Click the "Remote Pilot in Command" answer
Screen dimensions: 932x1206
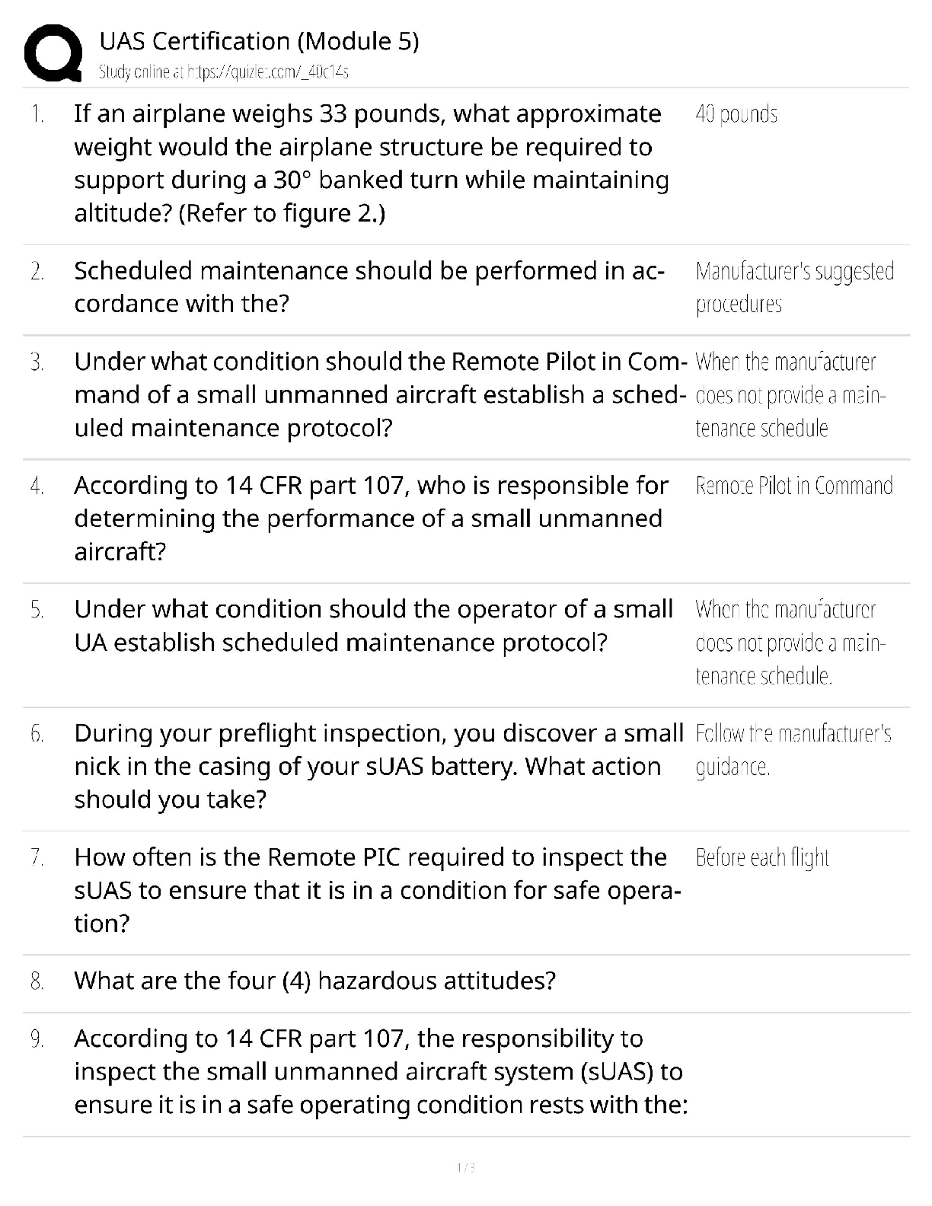(x=794, y=486)
